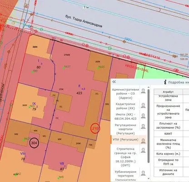The height and width of the screenshot is (182, 189).
Task: Click the layer list scroll-up arrow
Action: click(149, 87)
